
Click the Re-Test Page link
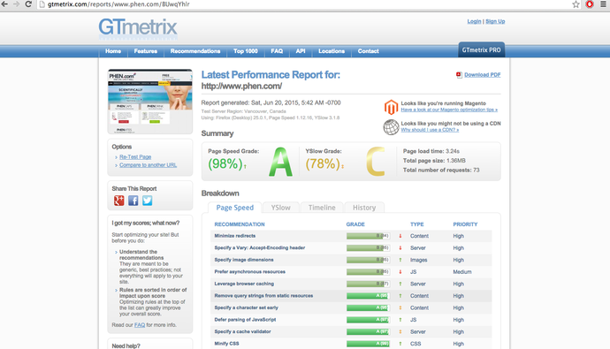point(135,157)
